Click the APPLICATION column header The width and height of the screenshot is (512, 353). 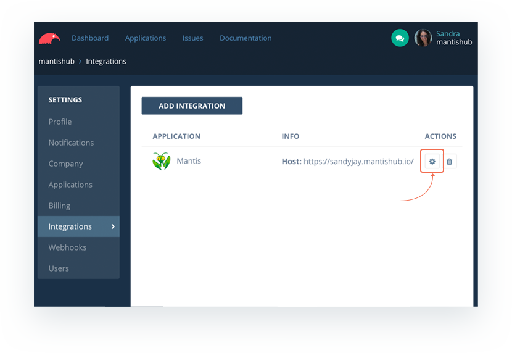176,136
